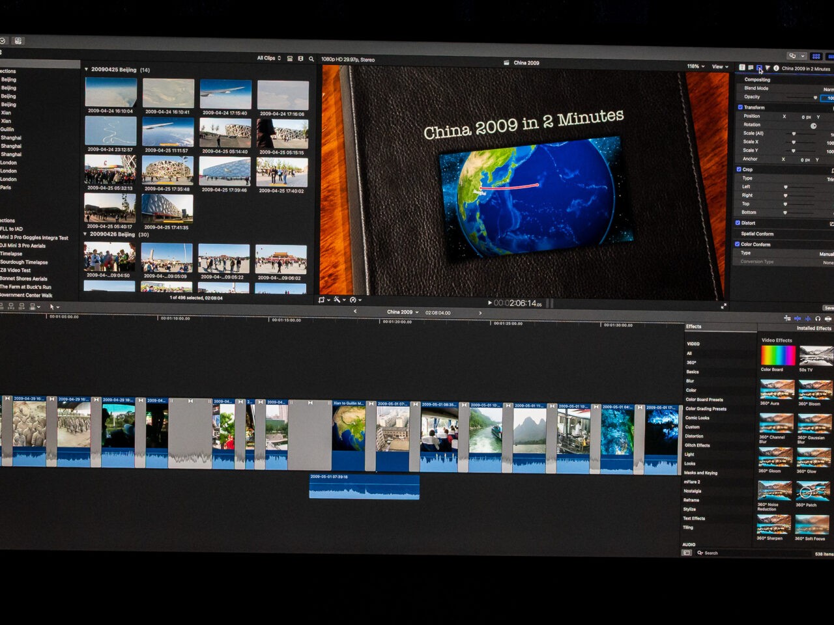Disable the Crop checkbox in inspector
This screenshot has width=834, height=625.
coord(739,169)
